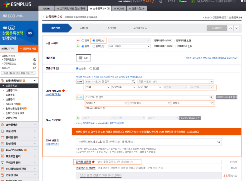Open the 슬랙스 category dropdown
Viewport: 246px width, 181px height.
[x=192, y=103]
